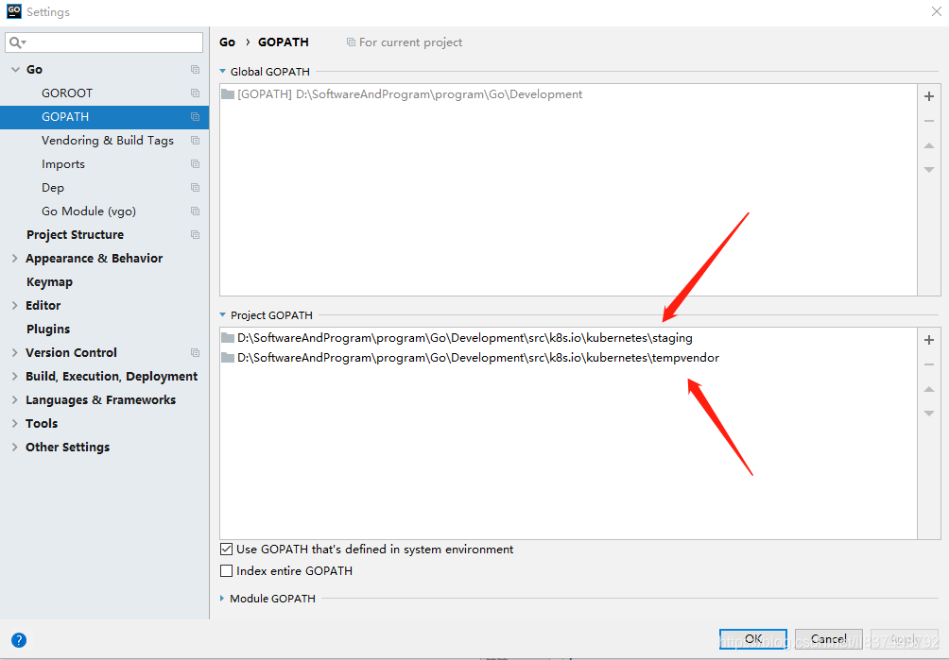Click the project-level icon next to Go
The width and height of the screenshot is (949, 660).
coord(195,70)
